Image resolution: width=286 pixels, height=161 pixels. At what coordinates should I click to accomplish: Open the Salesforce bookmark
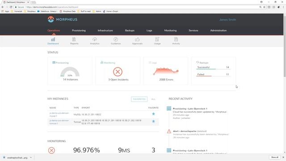[x=47, y=11]
